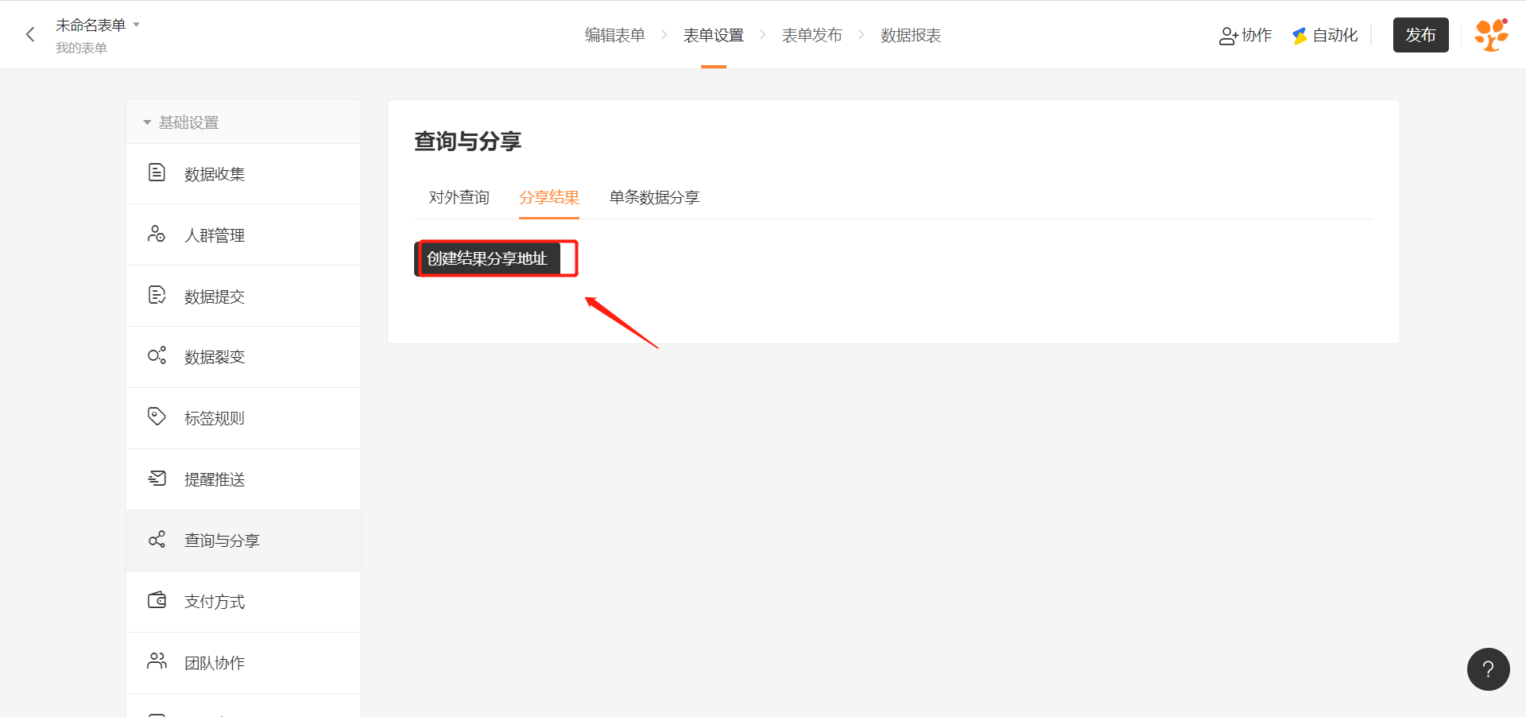Click the 数据裂变 sidebar icon
The image size is (1526, 717).
[157, 355]
